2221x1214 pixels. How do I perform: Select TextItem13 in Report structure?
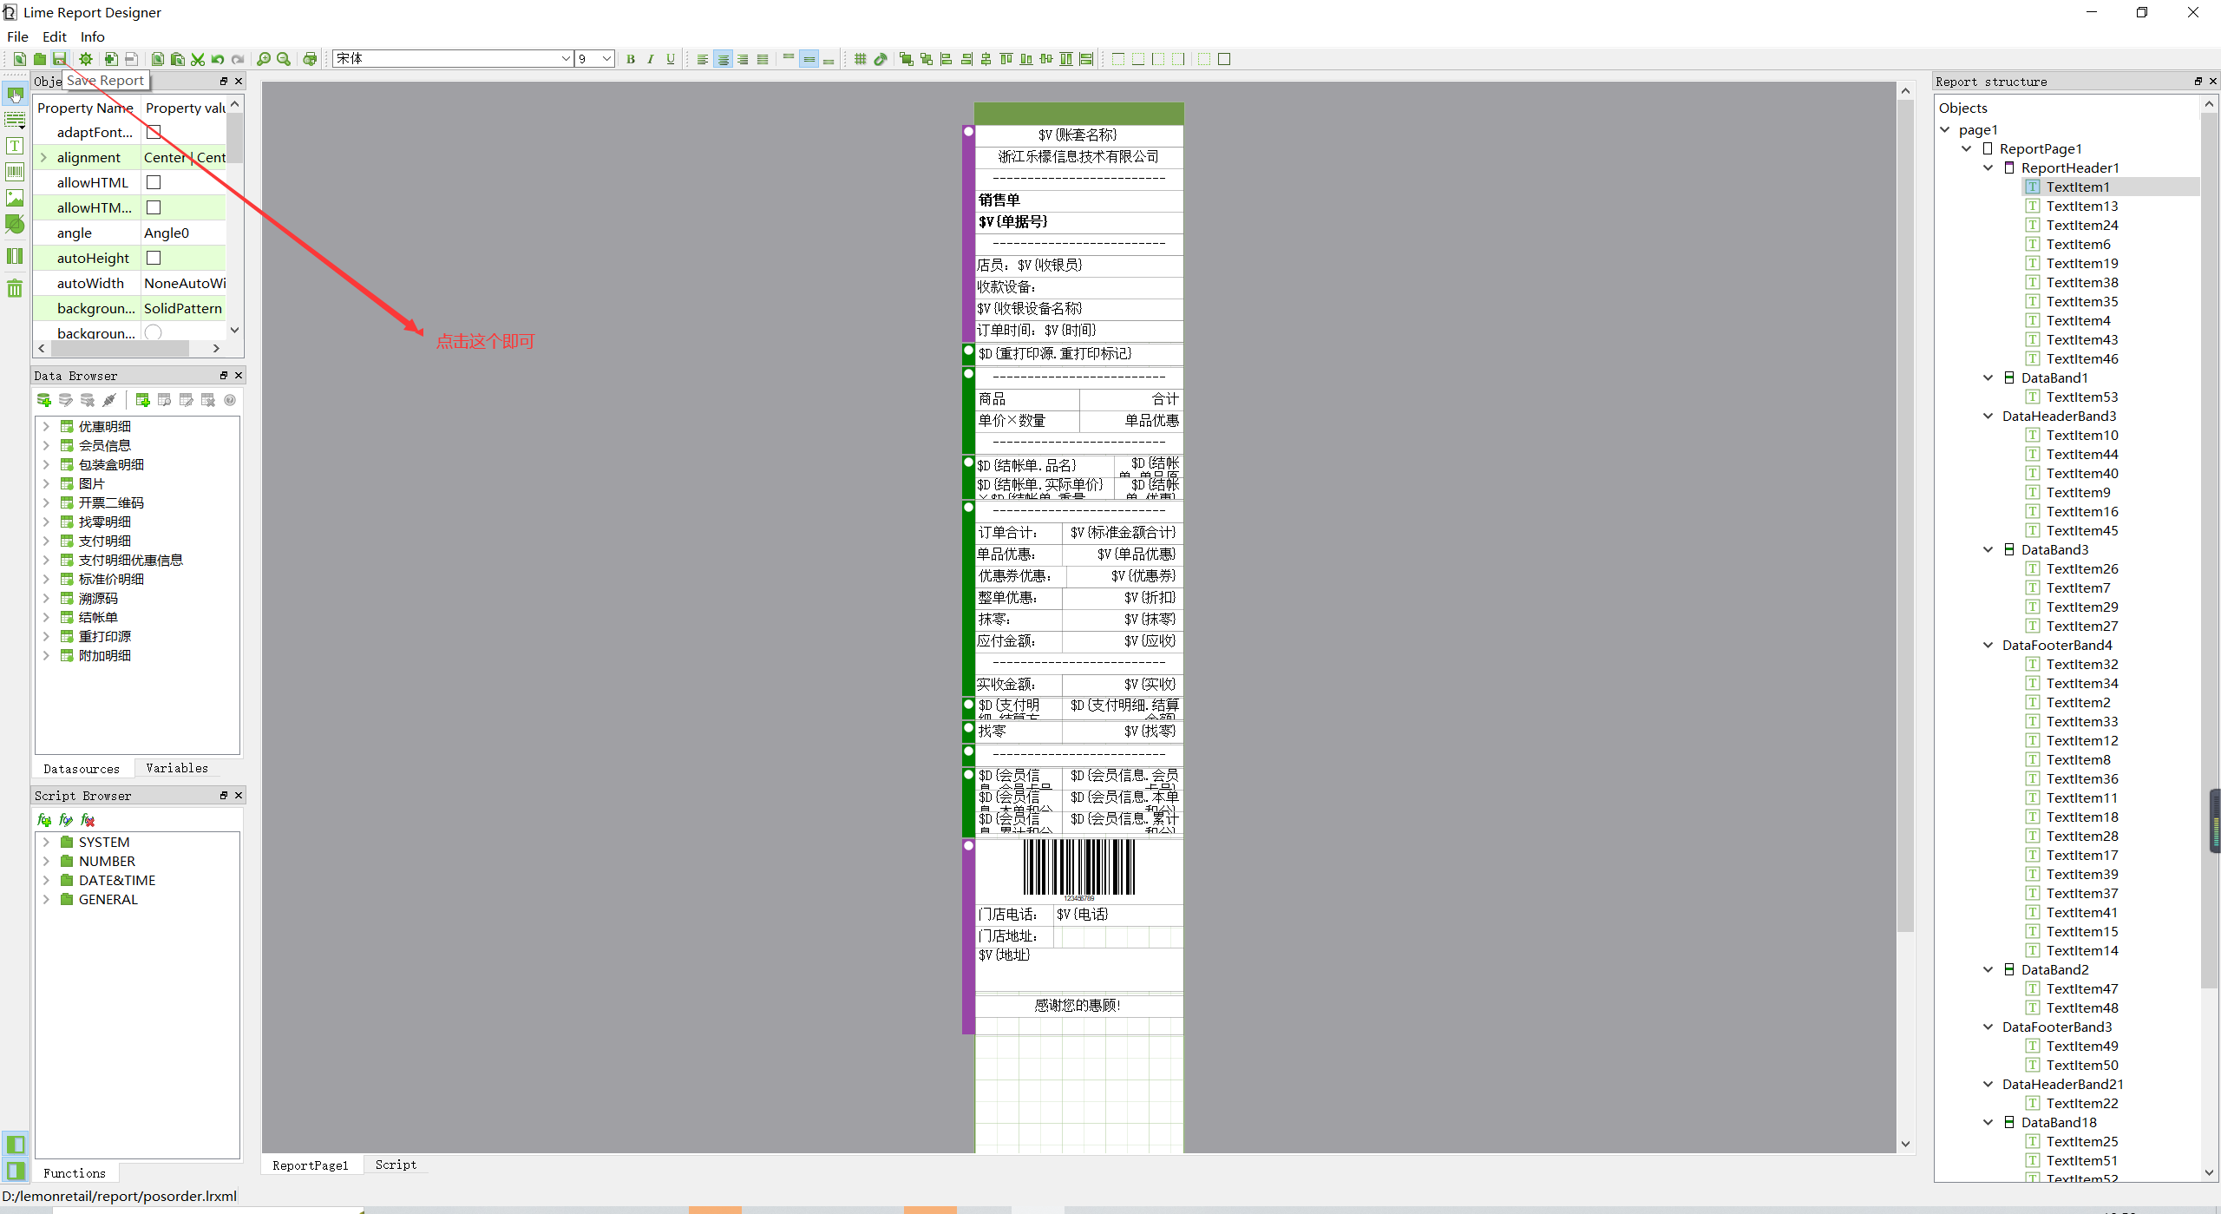[2081, 206]
